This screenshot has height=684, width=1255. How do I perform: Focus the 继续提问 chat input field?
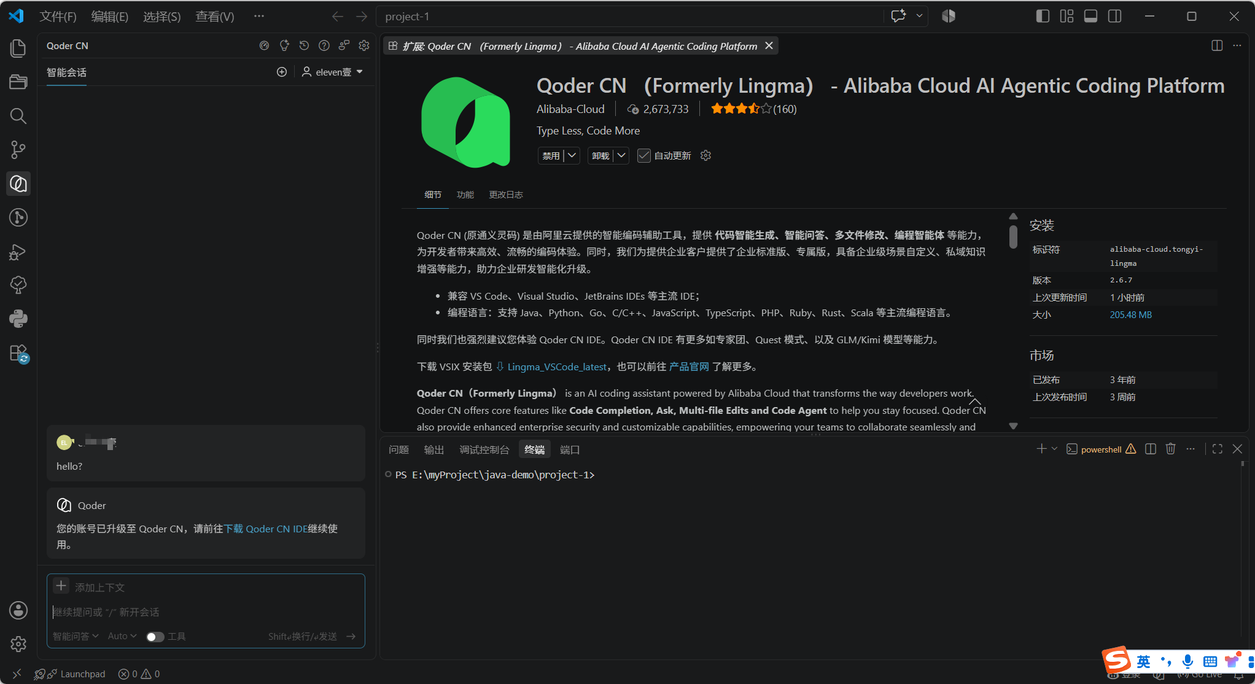(x=206, y=612)
